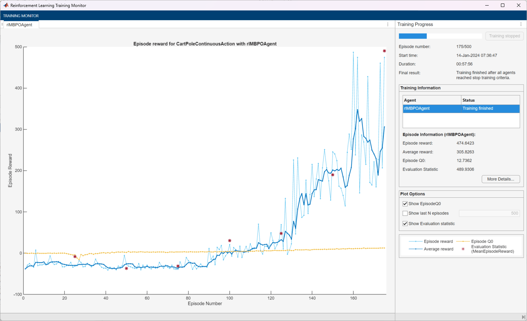Click the episode number value 175/500
This screenshot has width=527, height=321.
[464, 47]
